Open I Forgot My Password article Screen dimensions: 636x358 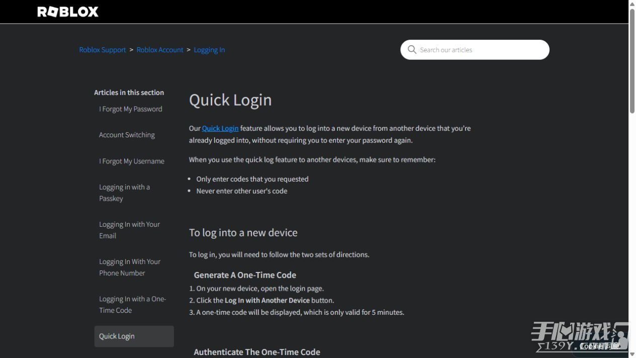(131, 109)
